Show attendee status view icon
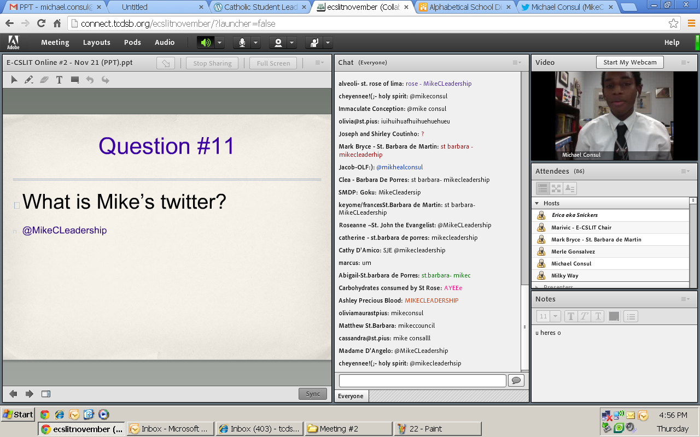Screen dimensions: 700x437 click(x=570, y=188)
